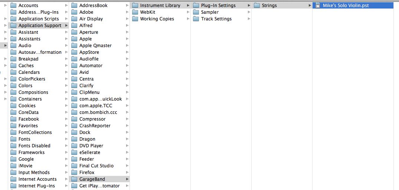Select the CrashReporter folder name
Screen dimensions: 399x190
tap(95, 126)
